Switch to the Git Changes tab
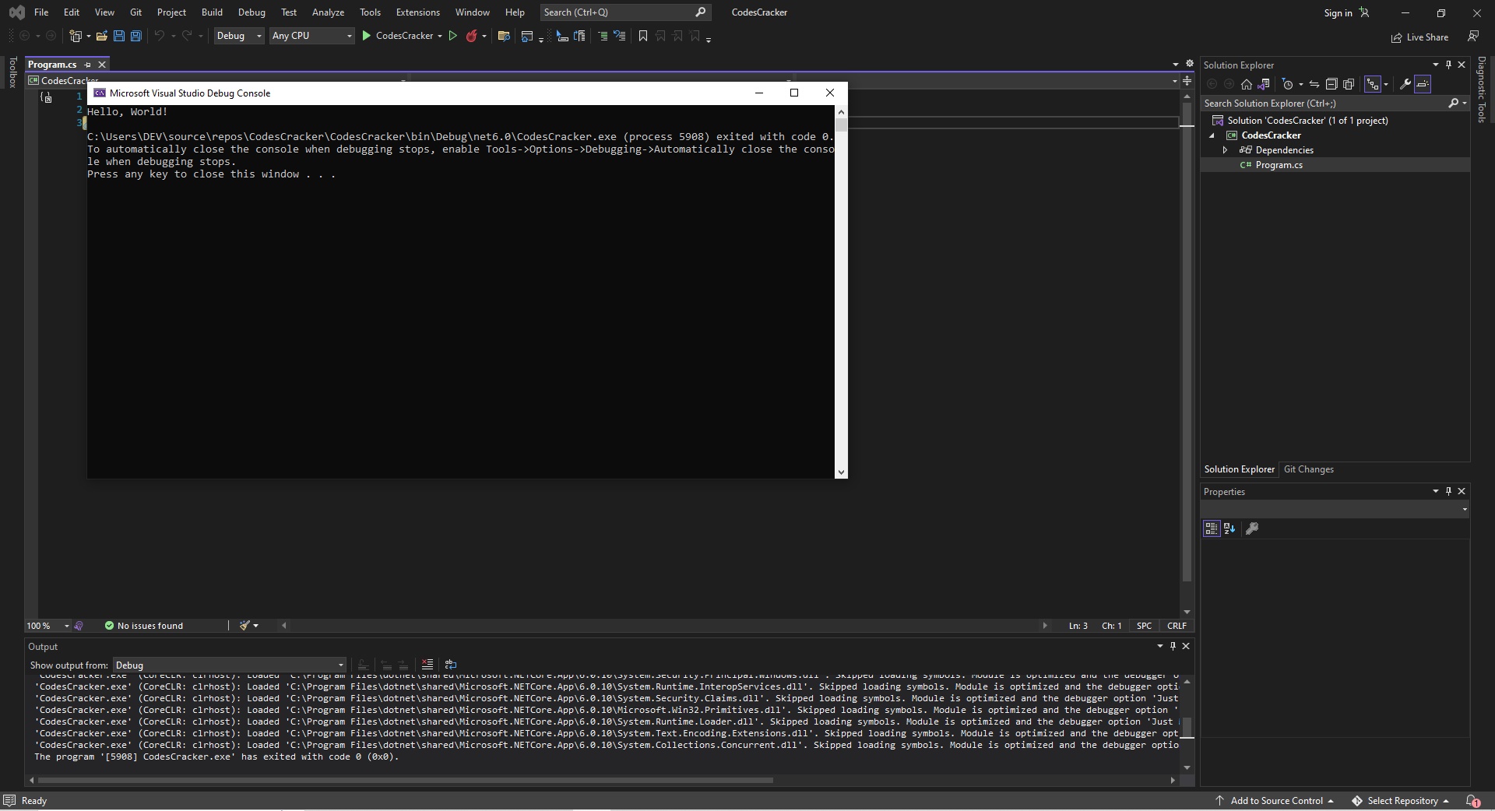 pyautogui.click(x=1308, y=469)
